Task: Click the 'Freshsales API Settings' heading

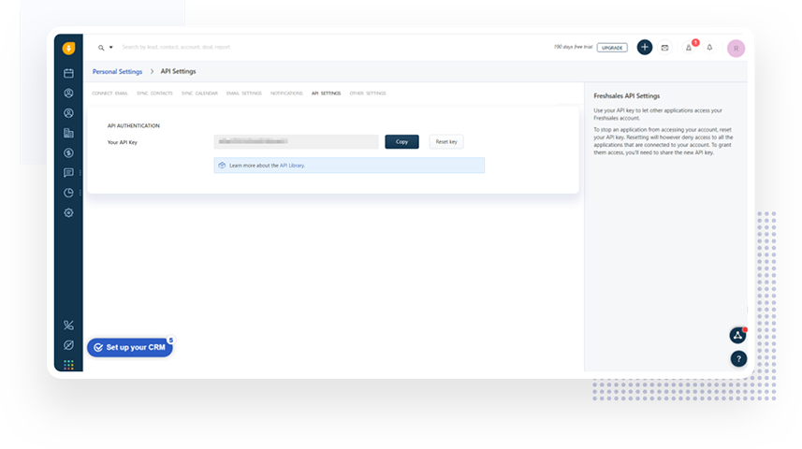Action: 627,96
